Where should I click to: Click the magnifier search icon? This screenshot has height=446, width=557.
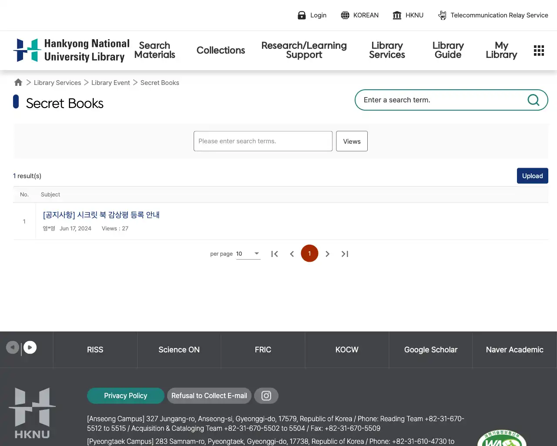click(533, 100)
